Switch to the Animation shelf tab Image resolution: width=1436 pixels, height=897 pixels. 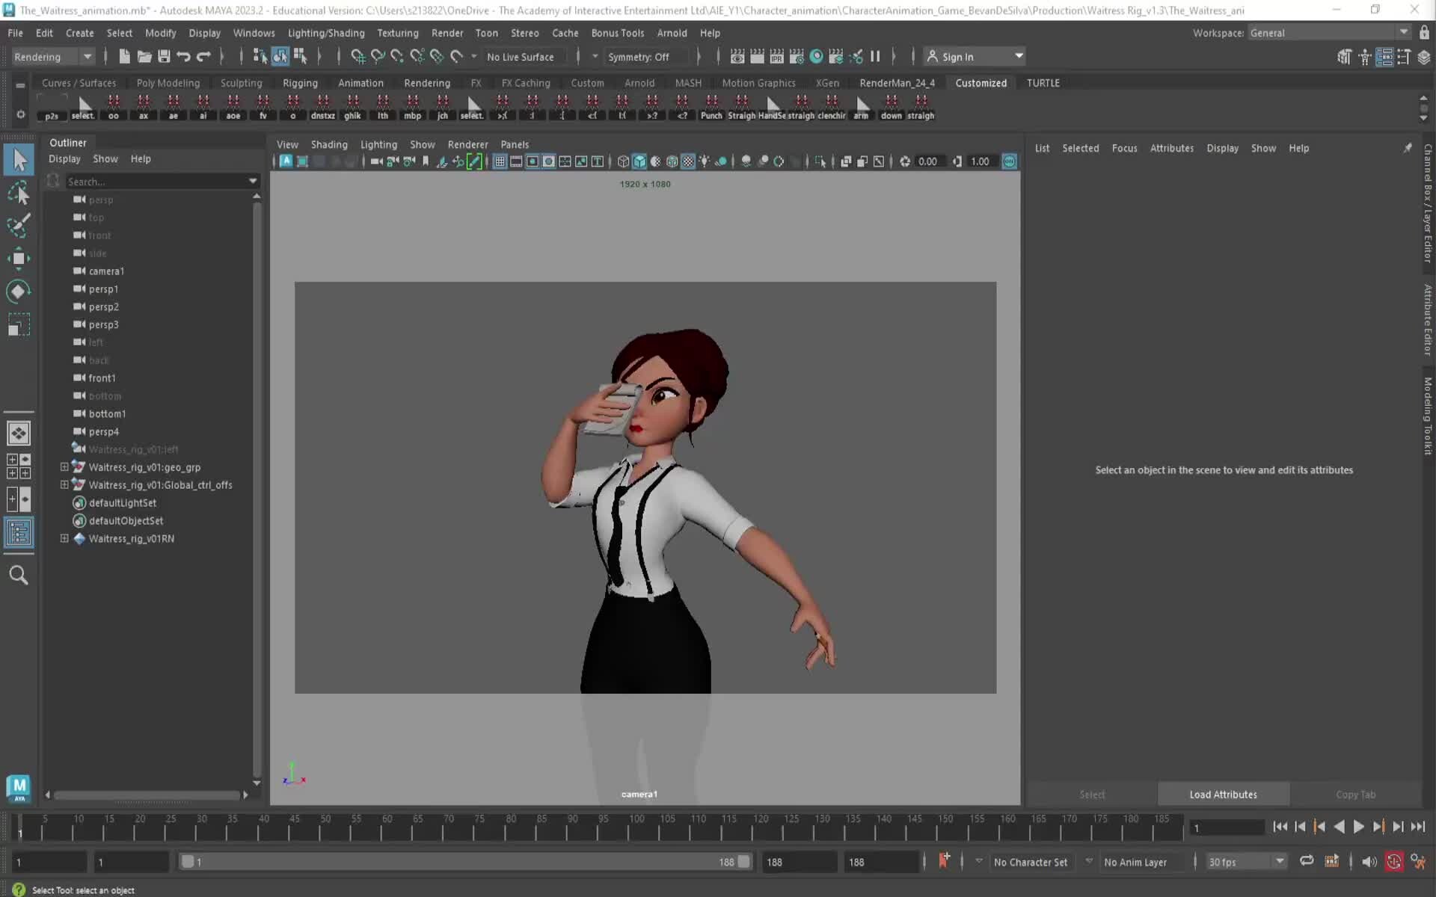(x=361, y=83)
